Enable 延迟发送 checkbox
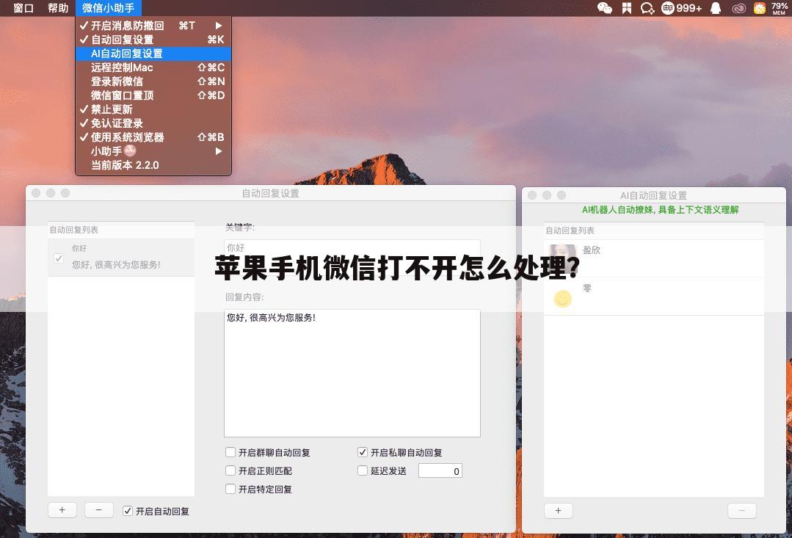This screenshot has width=792, height=538. [x=362, y=470]
